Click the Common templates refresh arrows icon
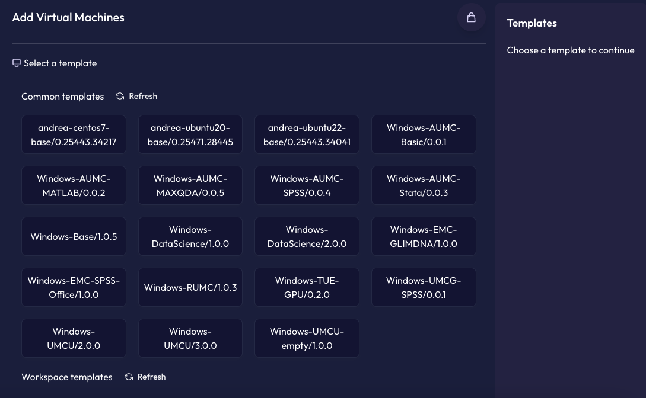Image resolution: width=646 pixels, height=398 pixels. (x=120, y=96)
